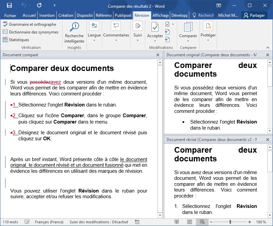The width and height of the screenshot is (273, 226).
Task: Go to the previous modification
Action: (168, 32)
